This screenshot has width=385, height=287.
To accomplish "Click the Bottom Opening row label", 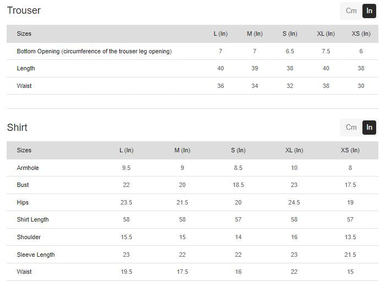I will (x=94, y=51).
